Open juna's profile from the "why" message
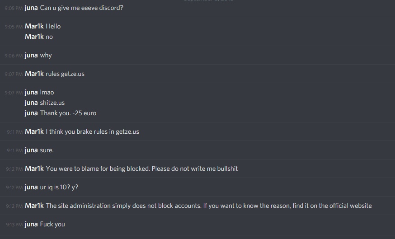Screen dimensions: 395x239 (x=31, y=55)
